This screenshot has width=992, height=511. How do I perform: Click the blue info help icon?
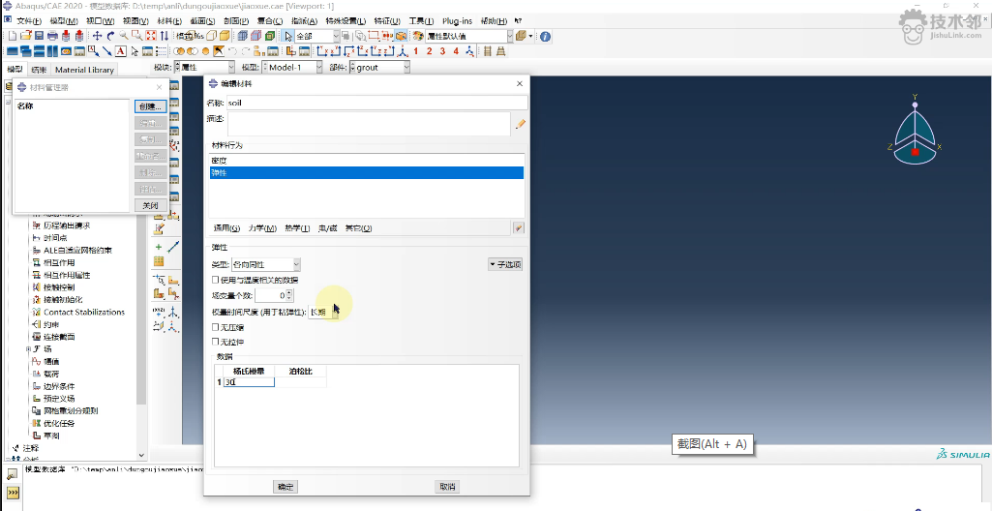(545, 37)
